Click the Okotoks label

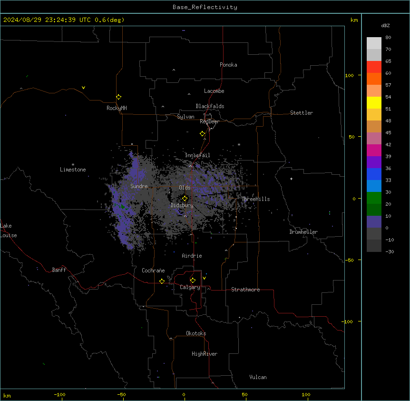coord(196,333)
